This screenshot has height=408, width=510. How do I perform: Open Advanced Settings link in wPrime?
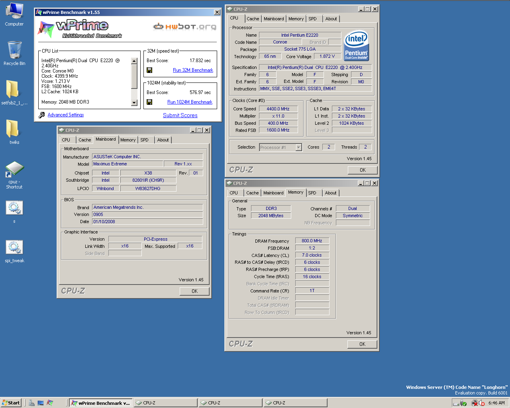click(66, 115)
